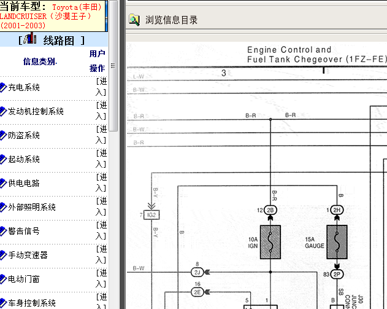Click the pencil icon beside 电动门窗
Image resolution: width=387 pixels, height=309 pixels.
coord(3,279)
